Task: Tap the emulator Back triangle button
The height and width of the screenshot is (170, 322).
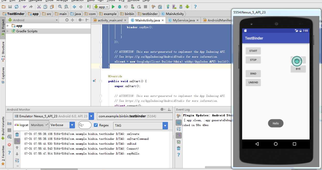Action: coord(257,144)
